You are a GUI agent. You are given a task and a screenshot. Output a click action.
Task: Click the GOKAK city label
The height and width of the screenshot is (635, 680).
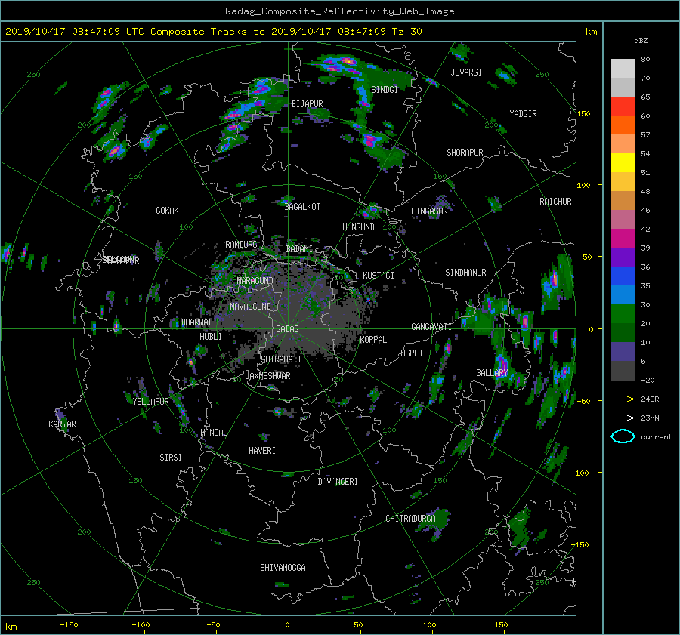(x=168, y=211)
